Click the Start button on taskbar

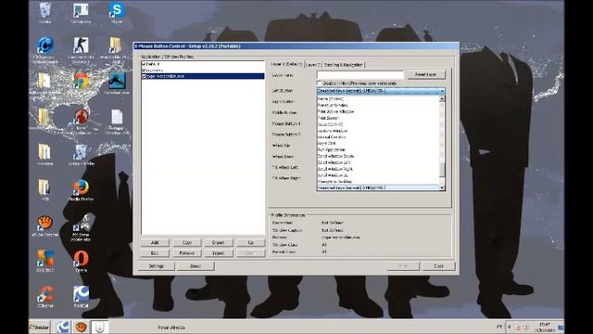40,327
